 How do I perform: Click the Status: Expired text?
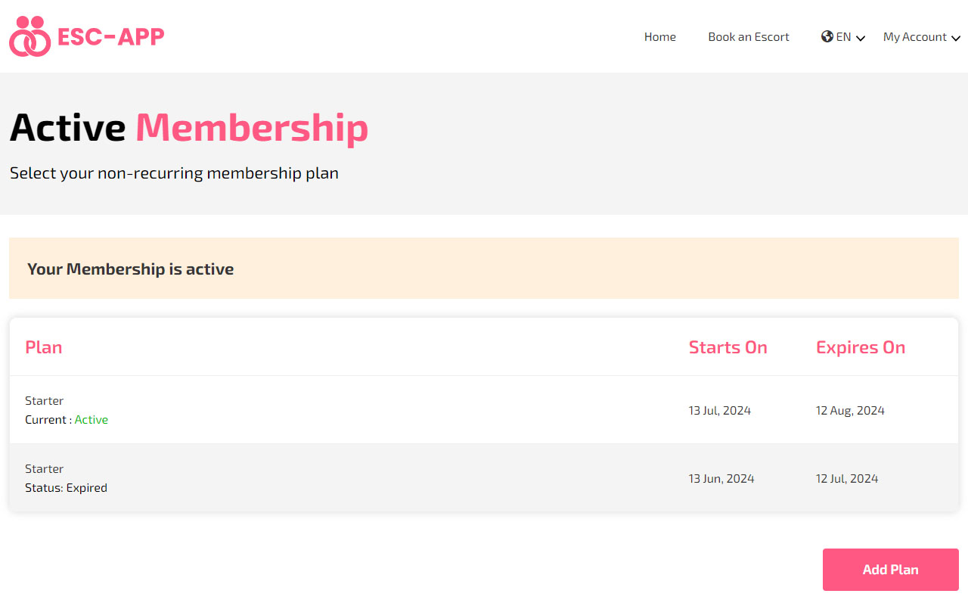[x=66, y=488]
